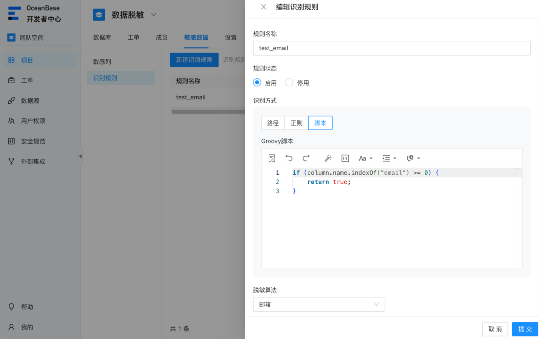Open 数据源 from the sidebar icon
The height and width of the screenshot is (339, 539).
11,100
